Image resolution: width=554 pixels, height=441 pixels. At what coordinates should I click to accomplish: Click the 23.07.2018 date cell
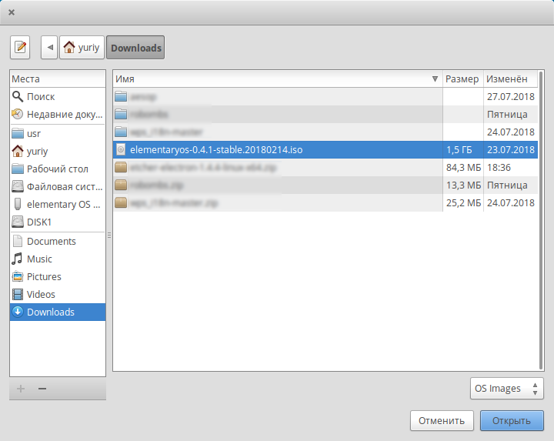[511, 150]
